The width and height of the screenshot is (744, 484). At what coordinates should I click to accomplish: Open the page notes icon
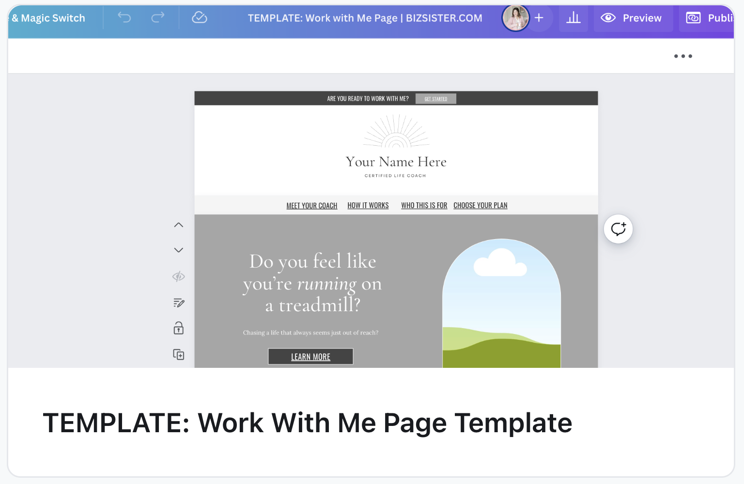coord(179,303)
